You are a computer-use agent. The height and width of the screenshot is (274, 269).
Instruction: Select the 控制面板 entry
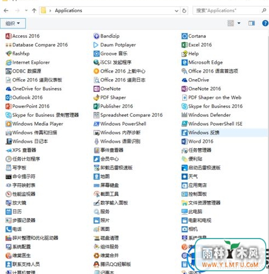click(194, 194)
